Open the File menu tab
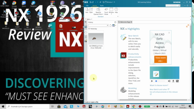Screen dimensions: 194x109 point(87,5)
